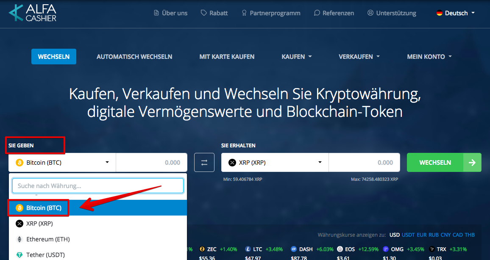Open the Mit Karte Kaufen tab
This screenshot has height=260, width=490.
pos(227,56)
